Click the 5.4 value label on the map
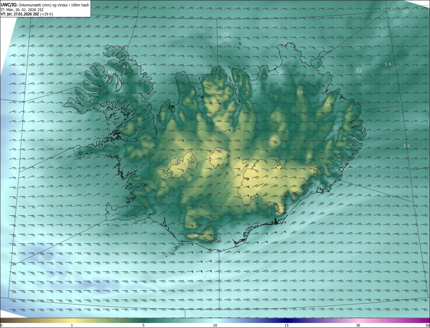 388,64
